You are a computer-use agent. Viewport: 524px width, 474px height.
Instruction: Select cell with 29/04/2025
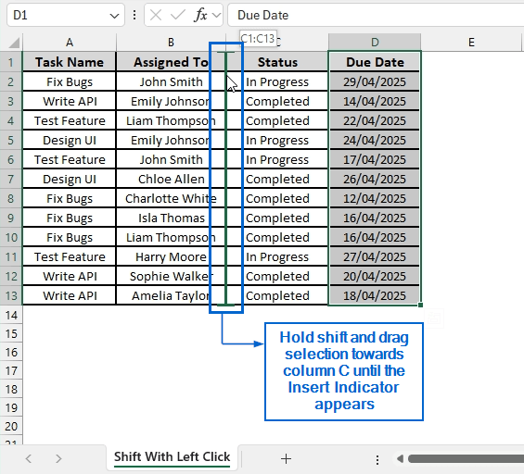[375, 81]
